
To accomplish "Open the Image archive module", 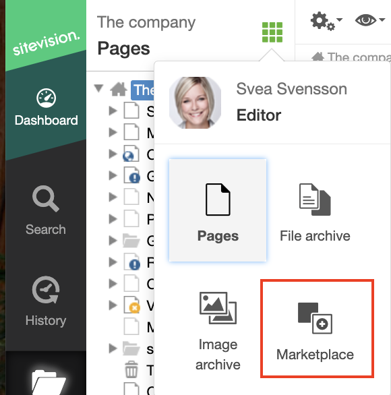I will (x=218, y=330).
